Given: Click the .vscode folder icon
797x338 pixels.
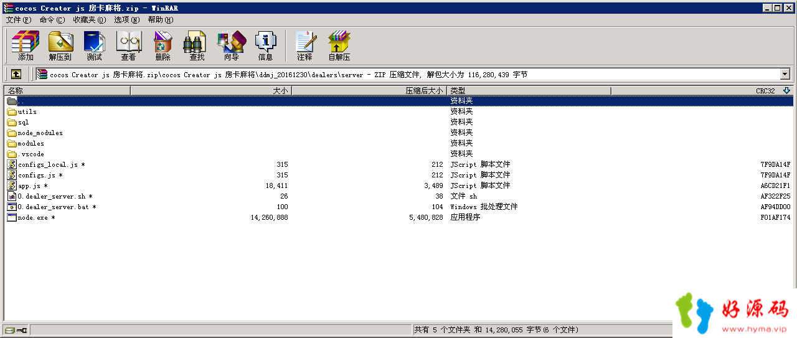Looking at the screenshot, I should (x=12, y=154).
